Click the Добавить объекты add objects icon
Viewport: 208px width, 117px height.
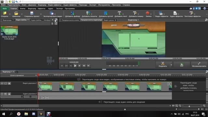click(x=88, y=13)
